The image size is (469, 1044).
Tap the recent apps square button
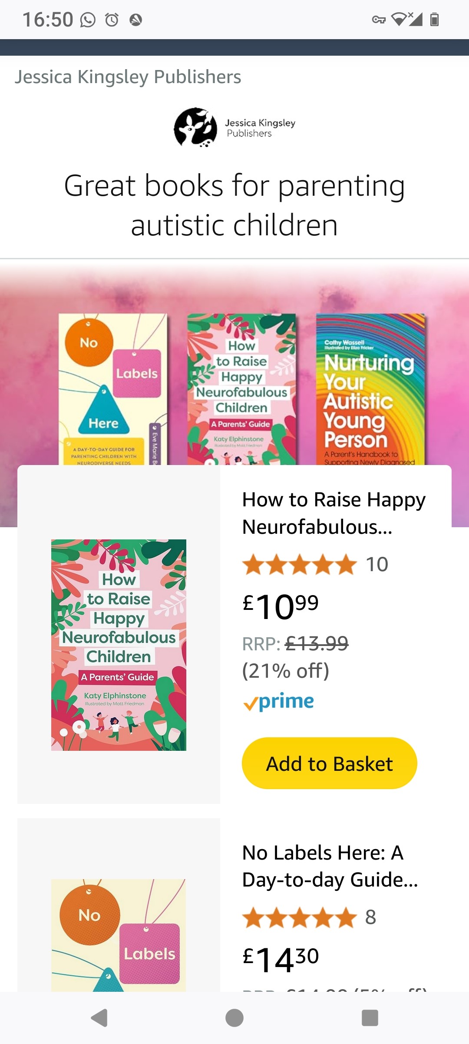(x=370, y=1018)
